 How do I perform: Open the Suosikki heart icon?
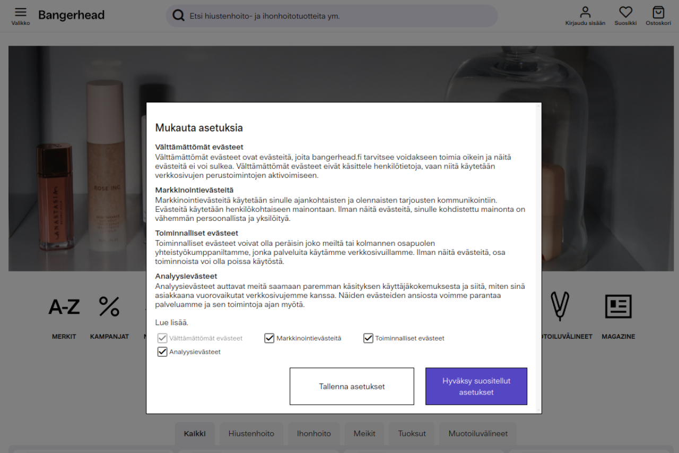point(625,16)
